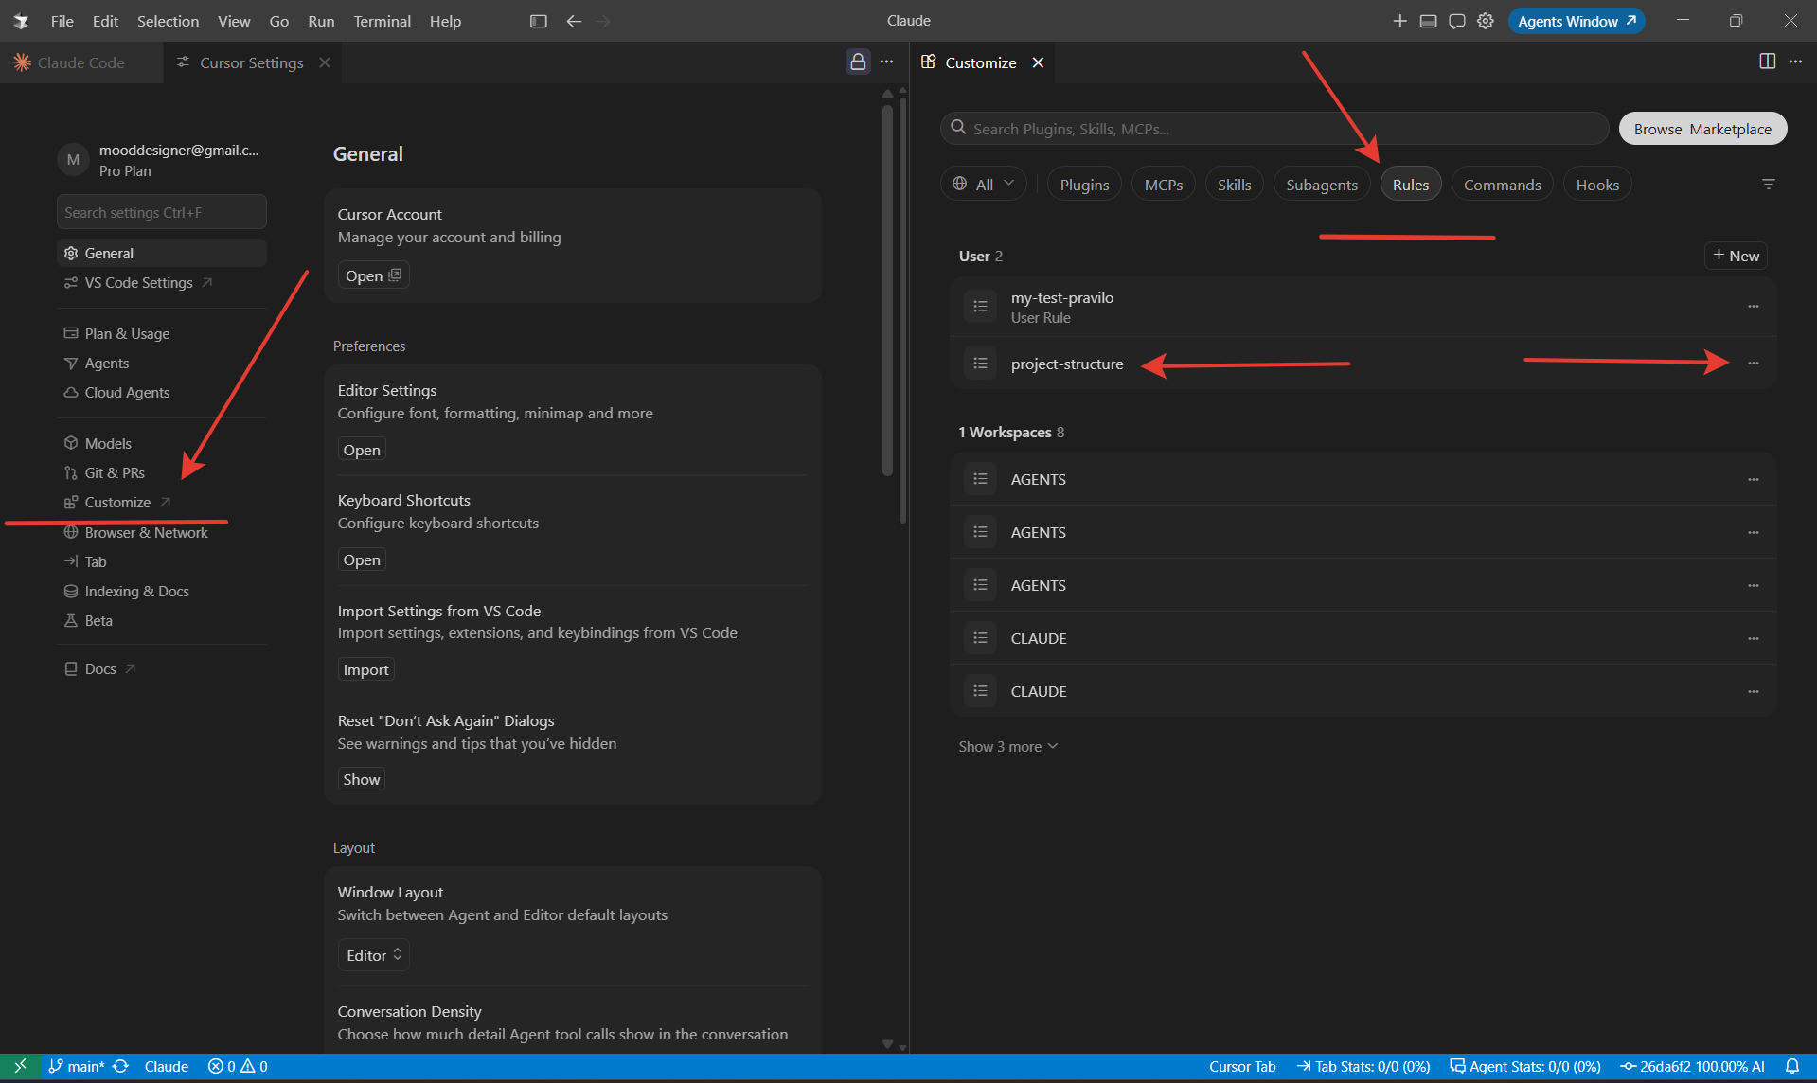The width and height of the screenshot is (1817, 1083).
Task: Select the MCPs filter tab
Action: [x=1164, y=184]
